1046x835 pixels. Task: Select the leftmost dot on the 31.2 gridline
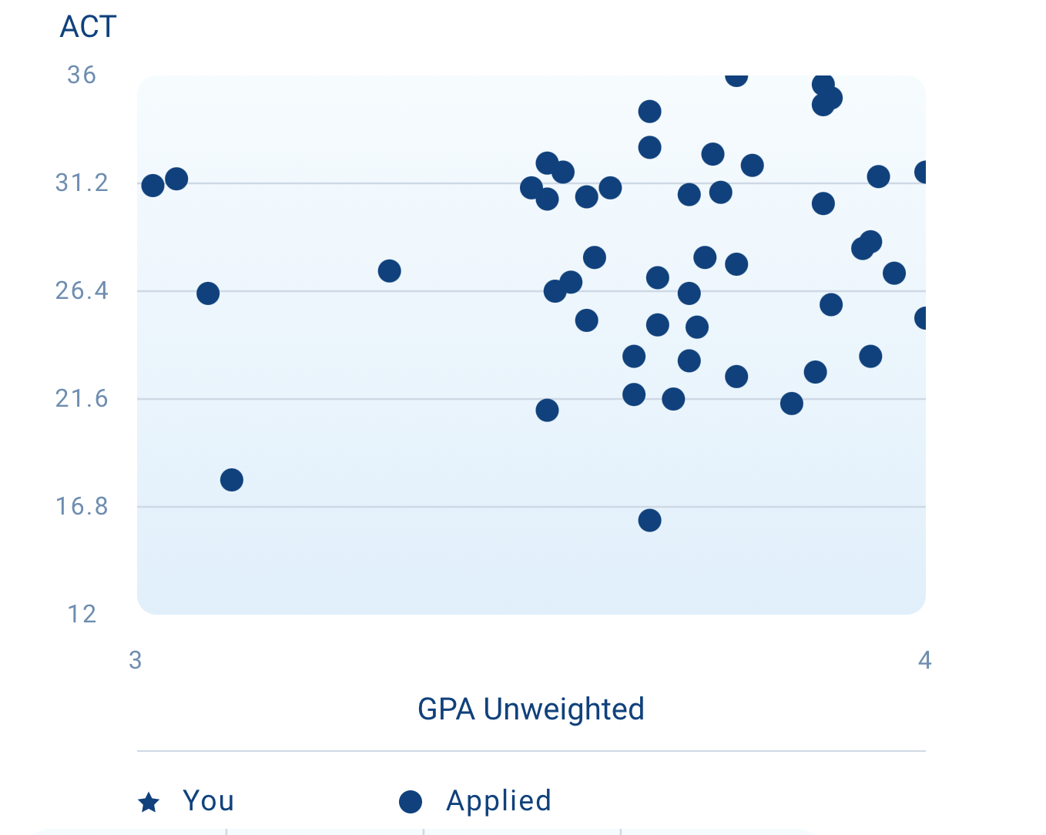[153, 186]
